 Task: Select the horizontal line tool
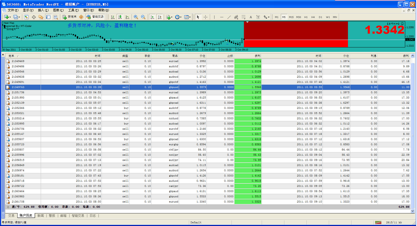click(221, 17)
